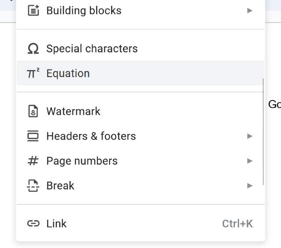Click the Building blocks icon
Viewport: 281px width, 248px height.
pos(33,10)
